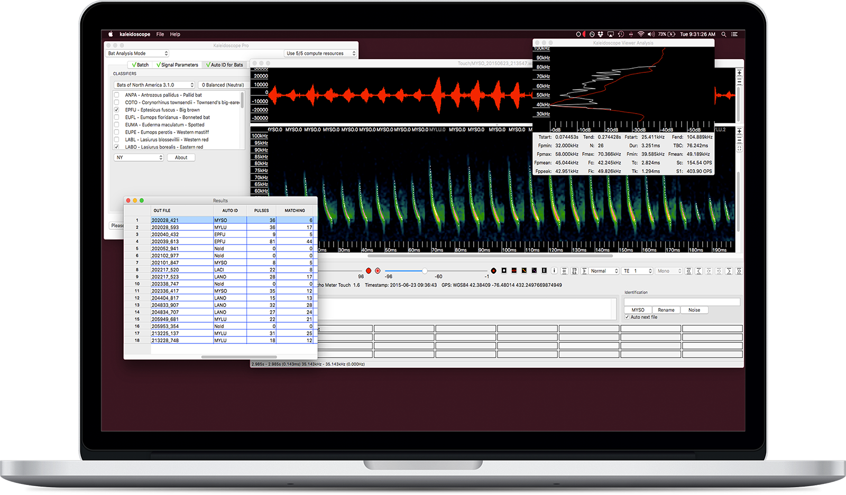Click the About button
Screen dimensions: 846x495
(181, 157)
